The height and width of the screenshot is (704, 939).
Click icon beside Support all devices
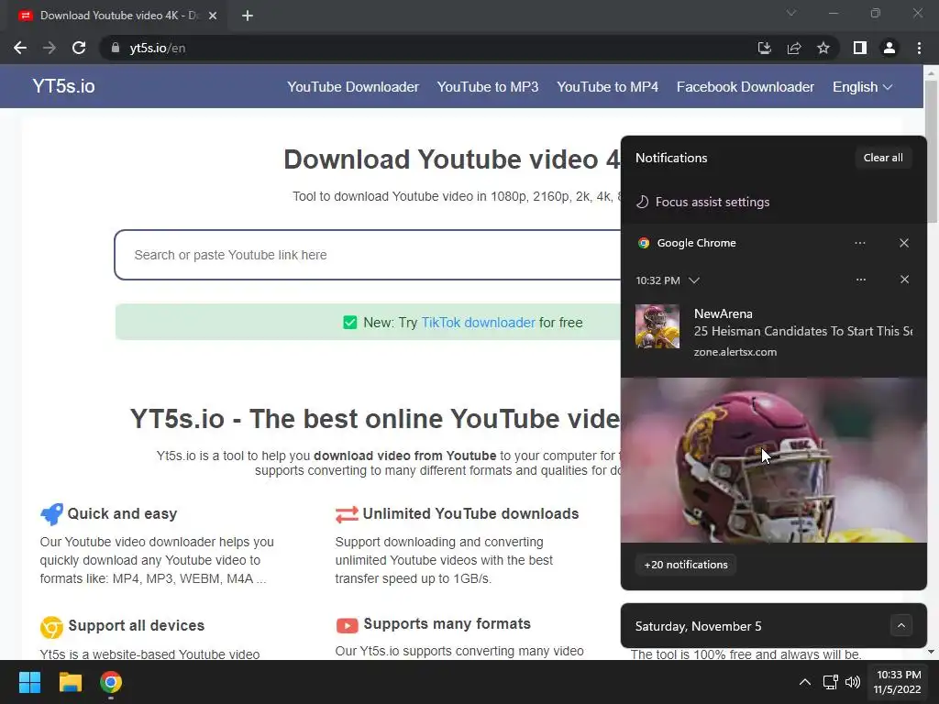(51, 627)
